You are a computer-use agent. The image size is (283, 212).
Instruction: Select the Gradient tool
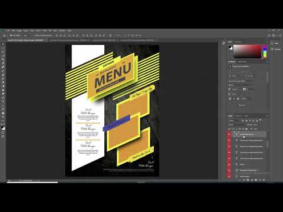(x=3, y=86)
